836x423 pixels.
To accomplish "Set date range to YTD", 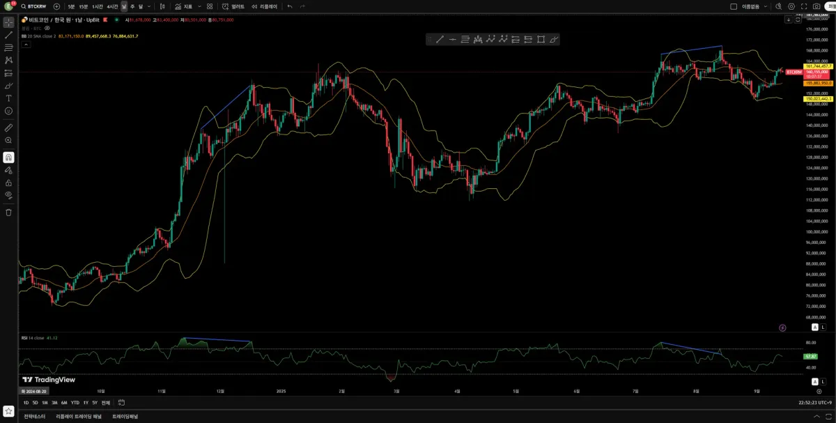I will 75,402.
